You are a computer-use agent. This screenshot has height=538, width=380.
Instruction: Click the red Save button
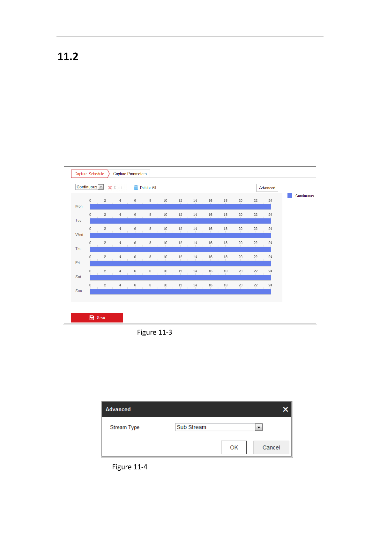[x=97, y=318]
